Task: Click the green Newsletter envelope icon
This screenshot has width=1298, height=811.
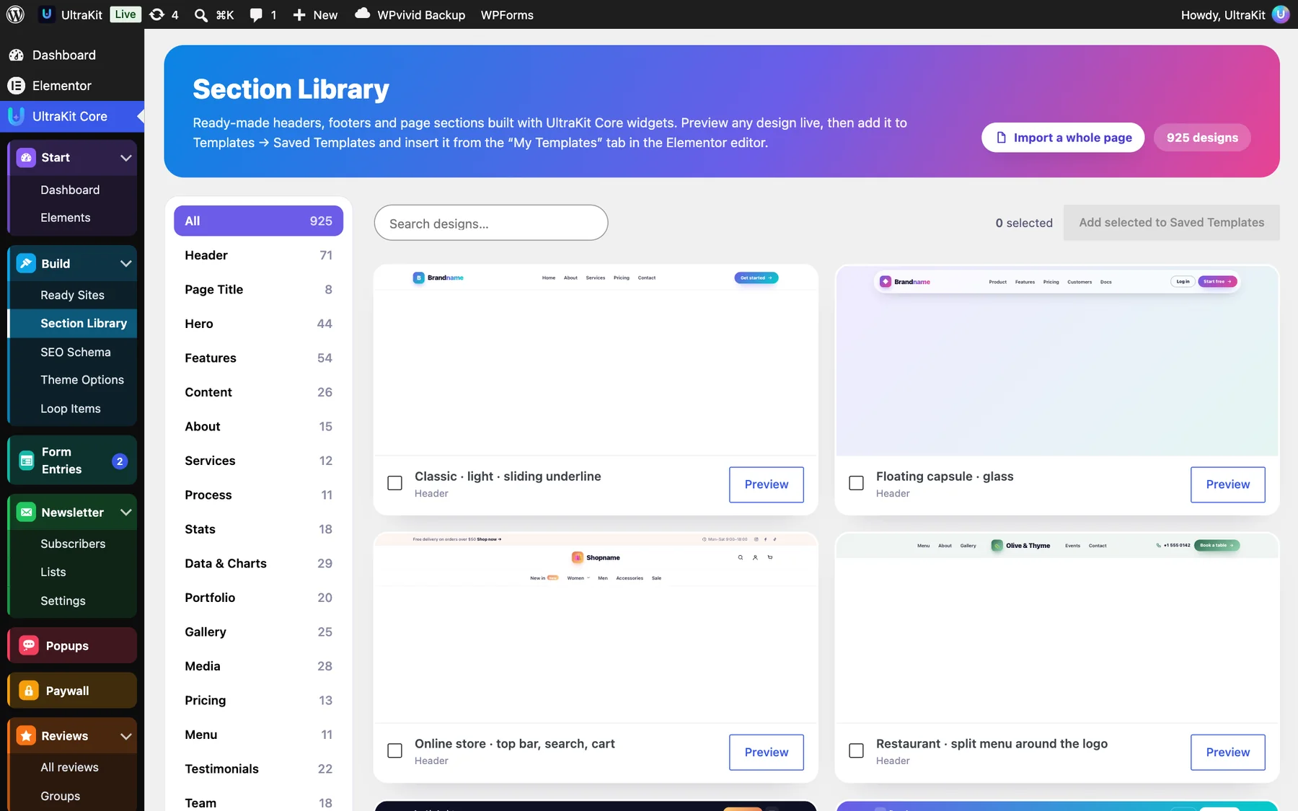Action: coord(26,513)
